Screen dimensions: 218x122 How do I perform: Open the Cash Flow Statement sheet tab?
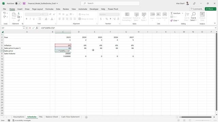[71, 117]
